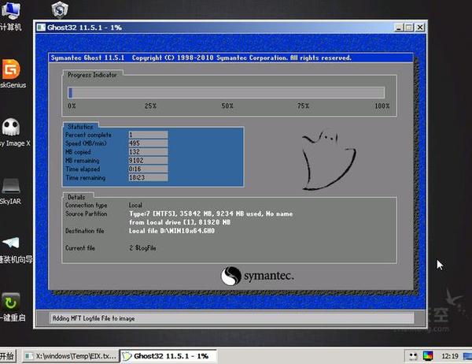This screenshot has width=472, height=364.
Task: Close the Ghost32 window
Action: point(419,27)
